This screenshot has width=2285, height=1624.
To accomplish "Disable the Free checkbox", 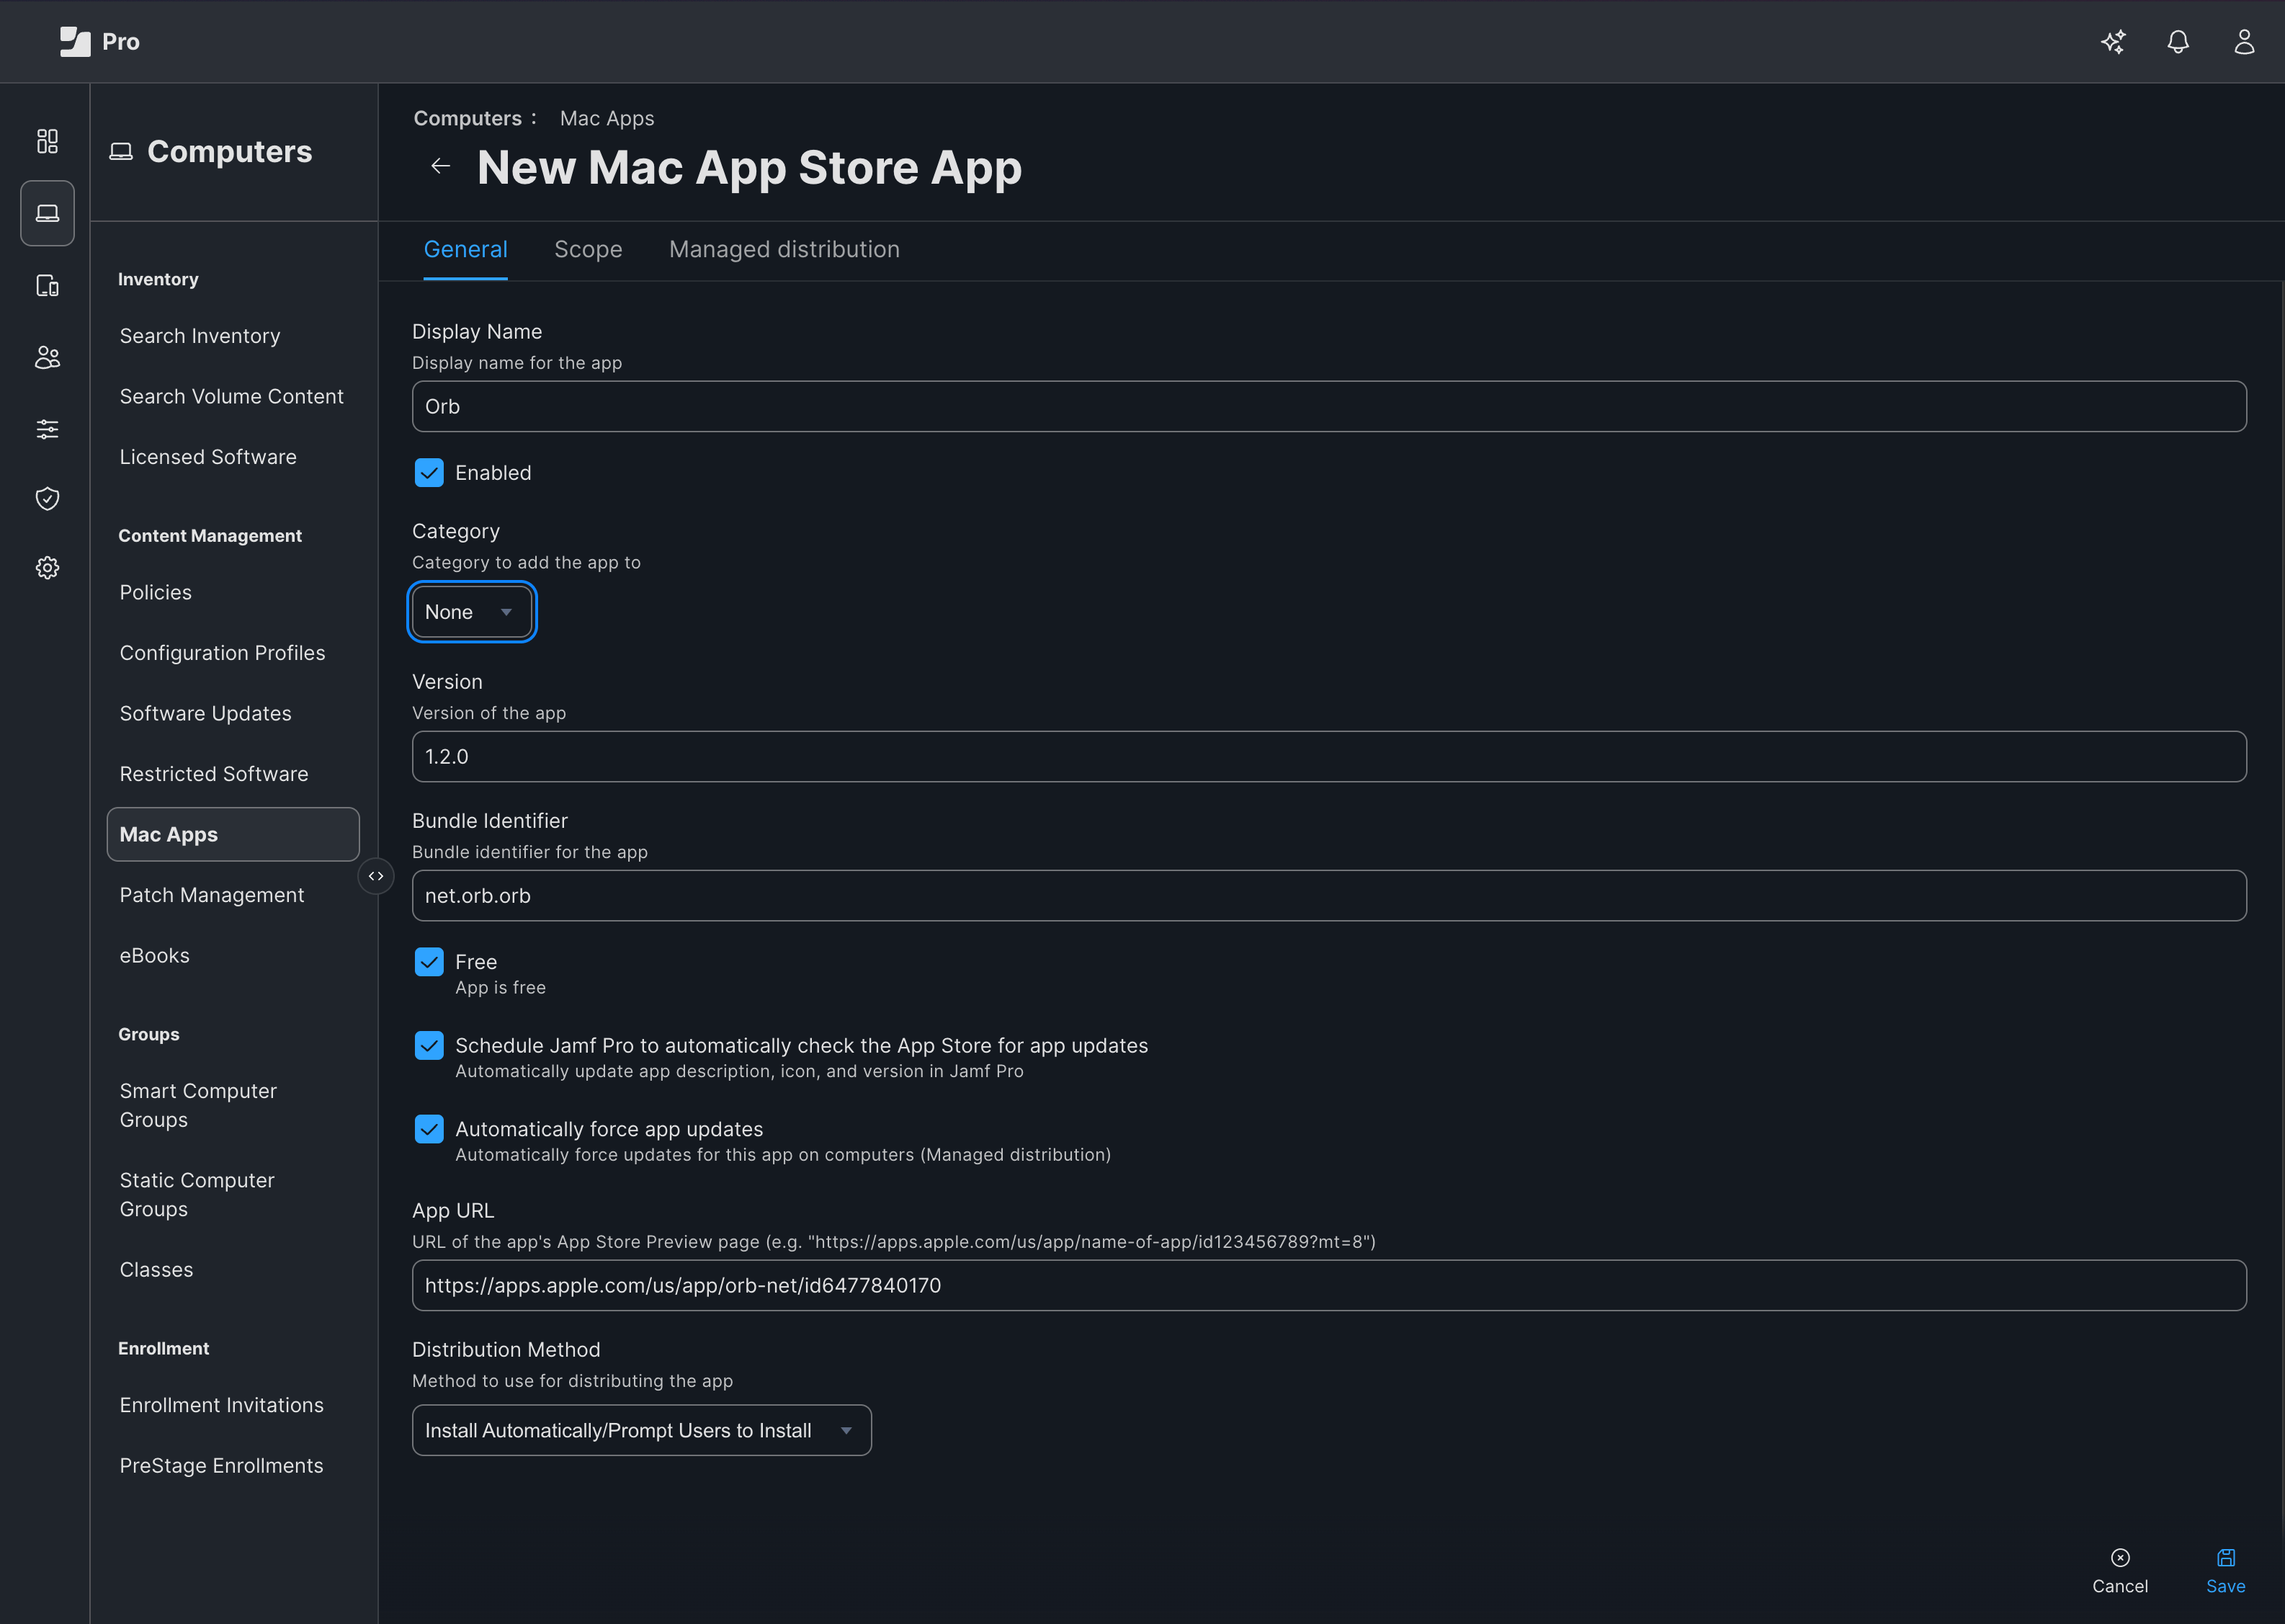I will tap(429, 961).
